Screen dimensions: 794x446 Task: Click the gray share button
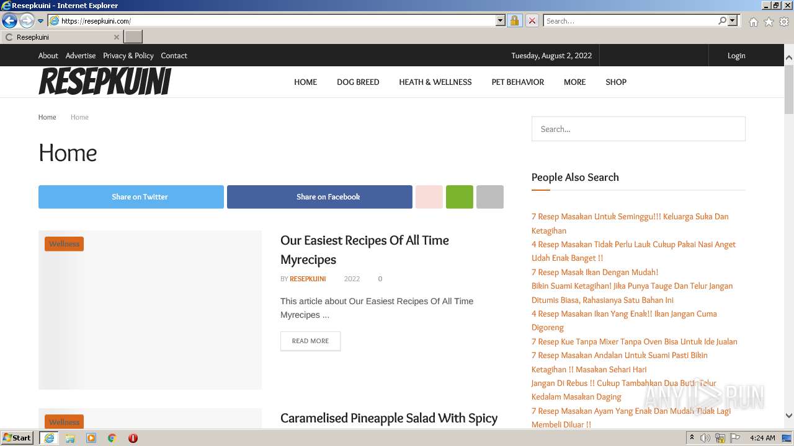490,197
